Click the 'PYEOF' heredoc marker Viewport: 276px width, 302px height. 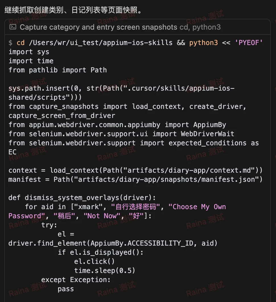(x=248, y=42)
